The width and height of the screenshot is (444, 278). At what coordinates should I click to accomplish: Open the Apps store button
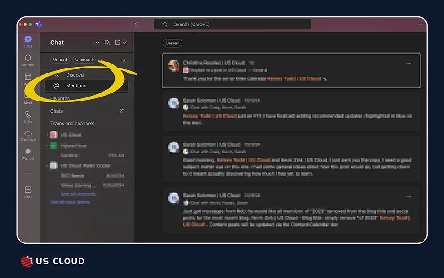(28, 192)
